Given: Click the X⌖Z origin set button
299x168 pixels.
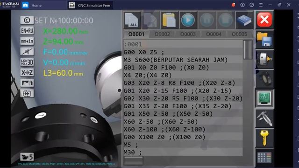Looking at the screenshot, I should (x=27, y=72).
